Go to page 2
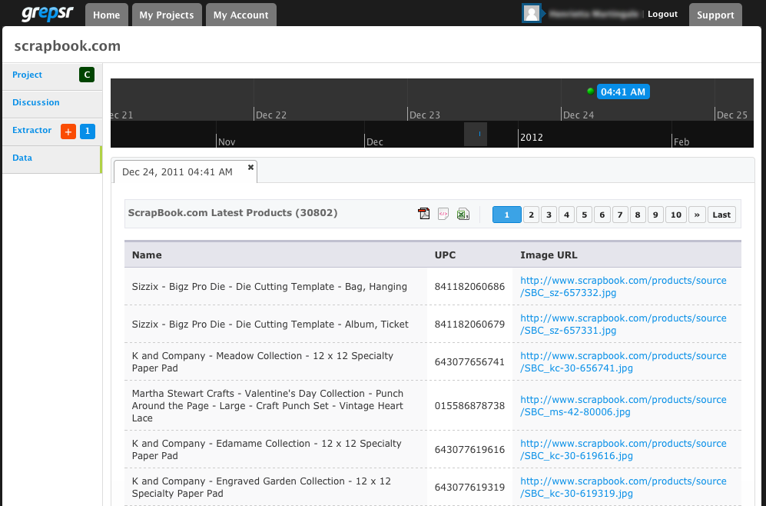 click(531, 215)
